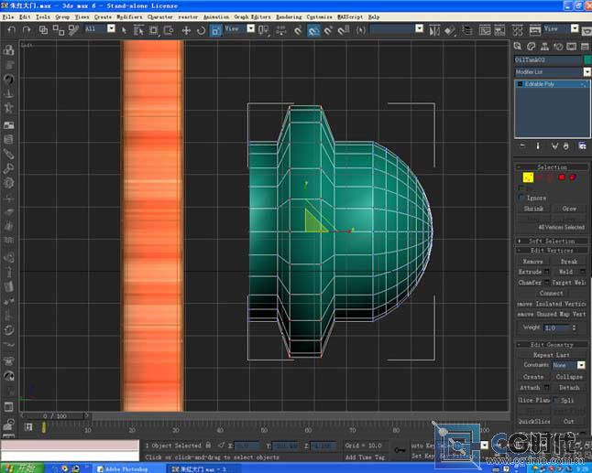The height and width of the screenshot is (473, 592).
Task: Click the Weight spinner arrows
Action: coord(574,328)
